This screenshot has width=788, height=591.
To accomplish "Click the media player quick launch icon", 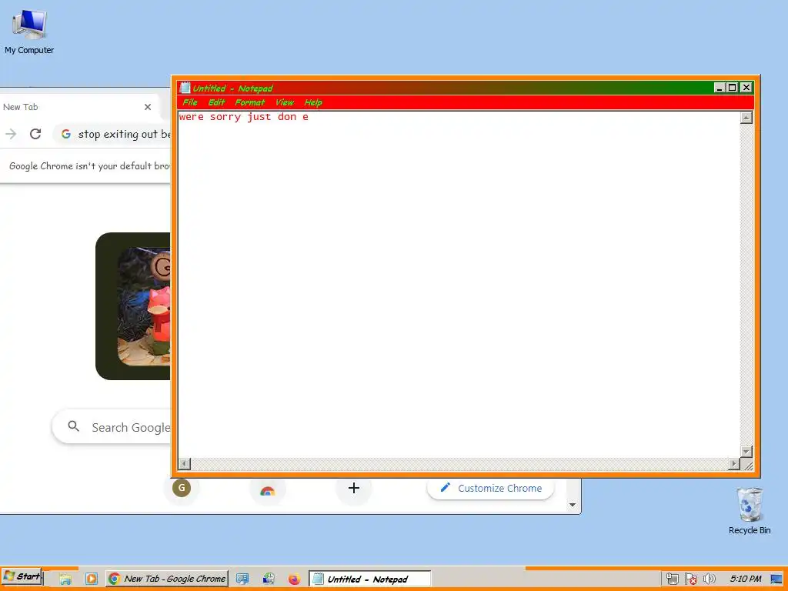I will (91, 579).
